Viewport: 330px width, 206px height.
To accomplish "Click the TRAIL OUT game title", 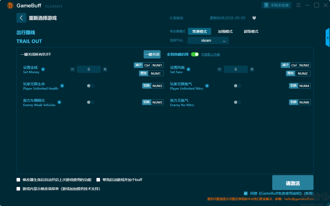I will (29, 41).
